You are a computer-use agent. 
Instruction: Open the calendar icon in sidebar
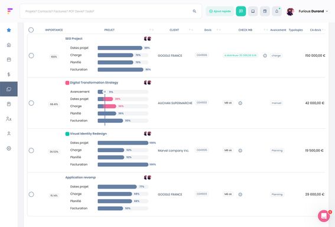click(9, 60)
